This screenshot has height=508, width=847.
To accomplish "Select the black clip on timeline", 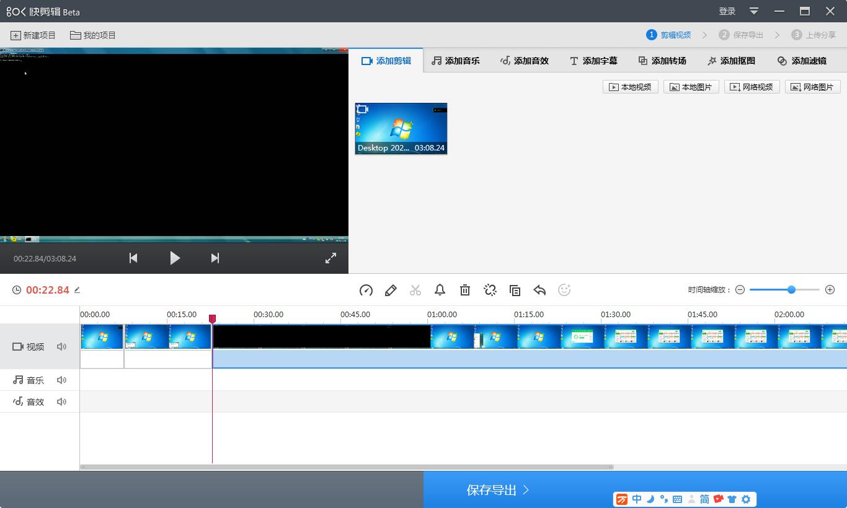I will click(322, 336).
